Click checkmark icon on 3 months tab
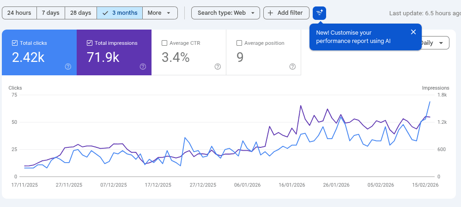The image size is (461, 207). click(105, 13)
